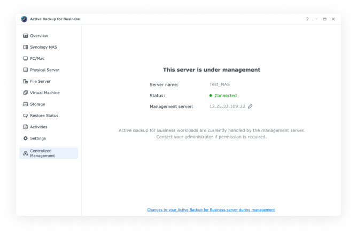Open the help question mark button
Image resolution: width=357 pixels, height=234 pixels.
[307, 19]
